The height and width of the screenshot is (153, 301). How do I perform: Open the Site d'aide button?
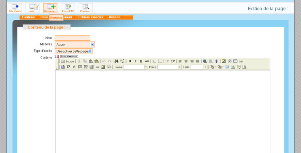15,8
